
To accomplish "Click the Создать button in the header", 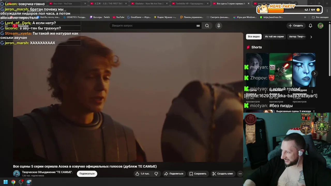I will pyautogui.click(x=296, y=26).
